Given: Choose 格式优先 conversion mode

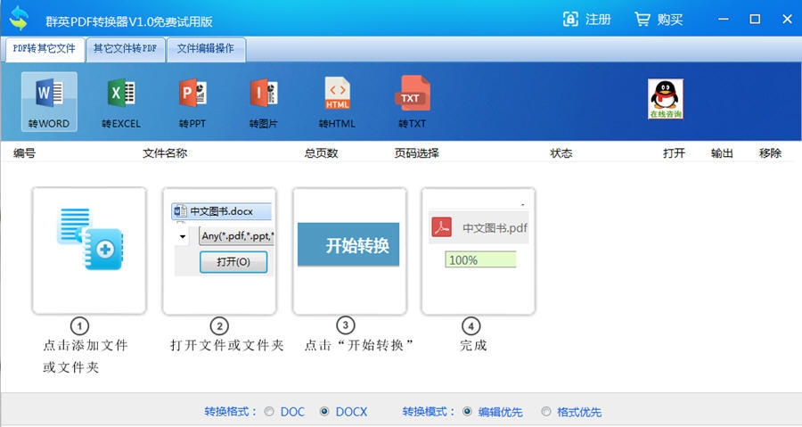Looking at the screenshot, I should click(x=546, y=411).
